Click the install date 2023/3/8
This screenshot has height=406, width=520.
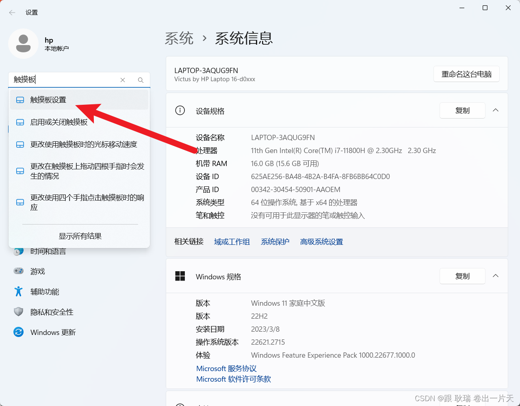click(x=265, y=329)
